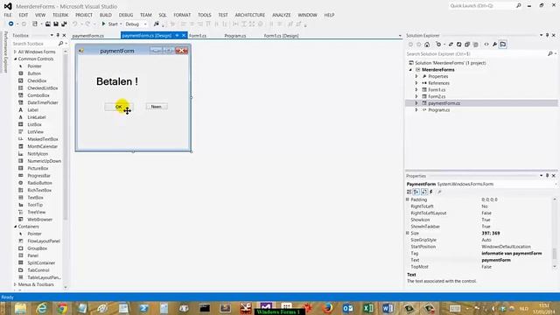Click the Refresh icon in Solution Explorer
The width and height of the screenshot is (560, 315).
tap(458, 45)
